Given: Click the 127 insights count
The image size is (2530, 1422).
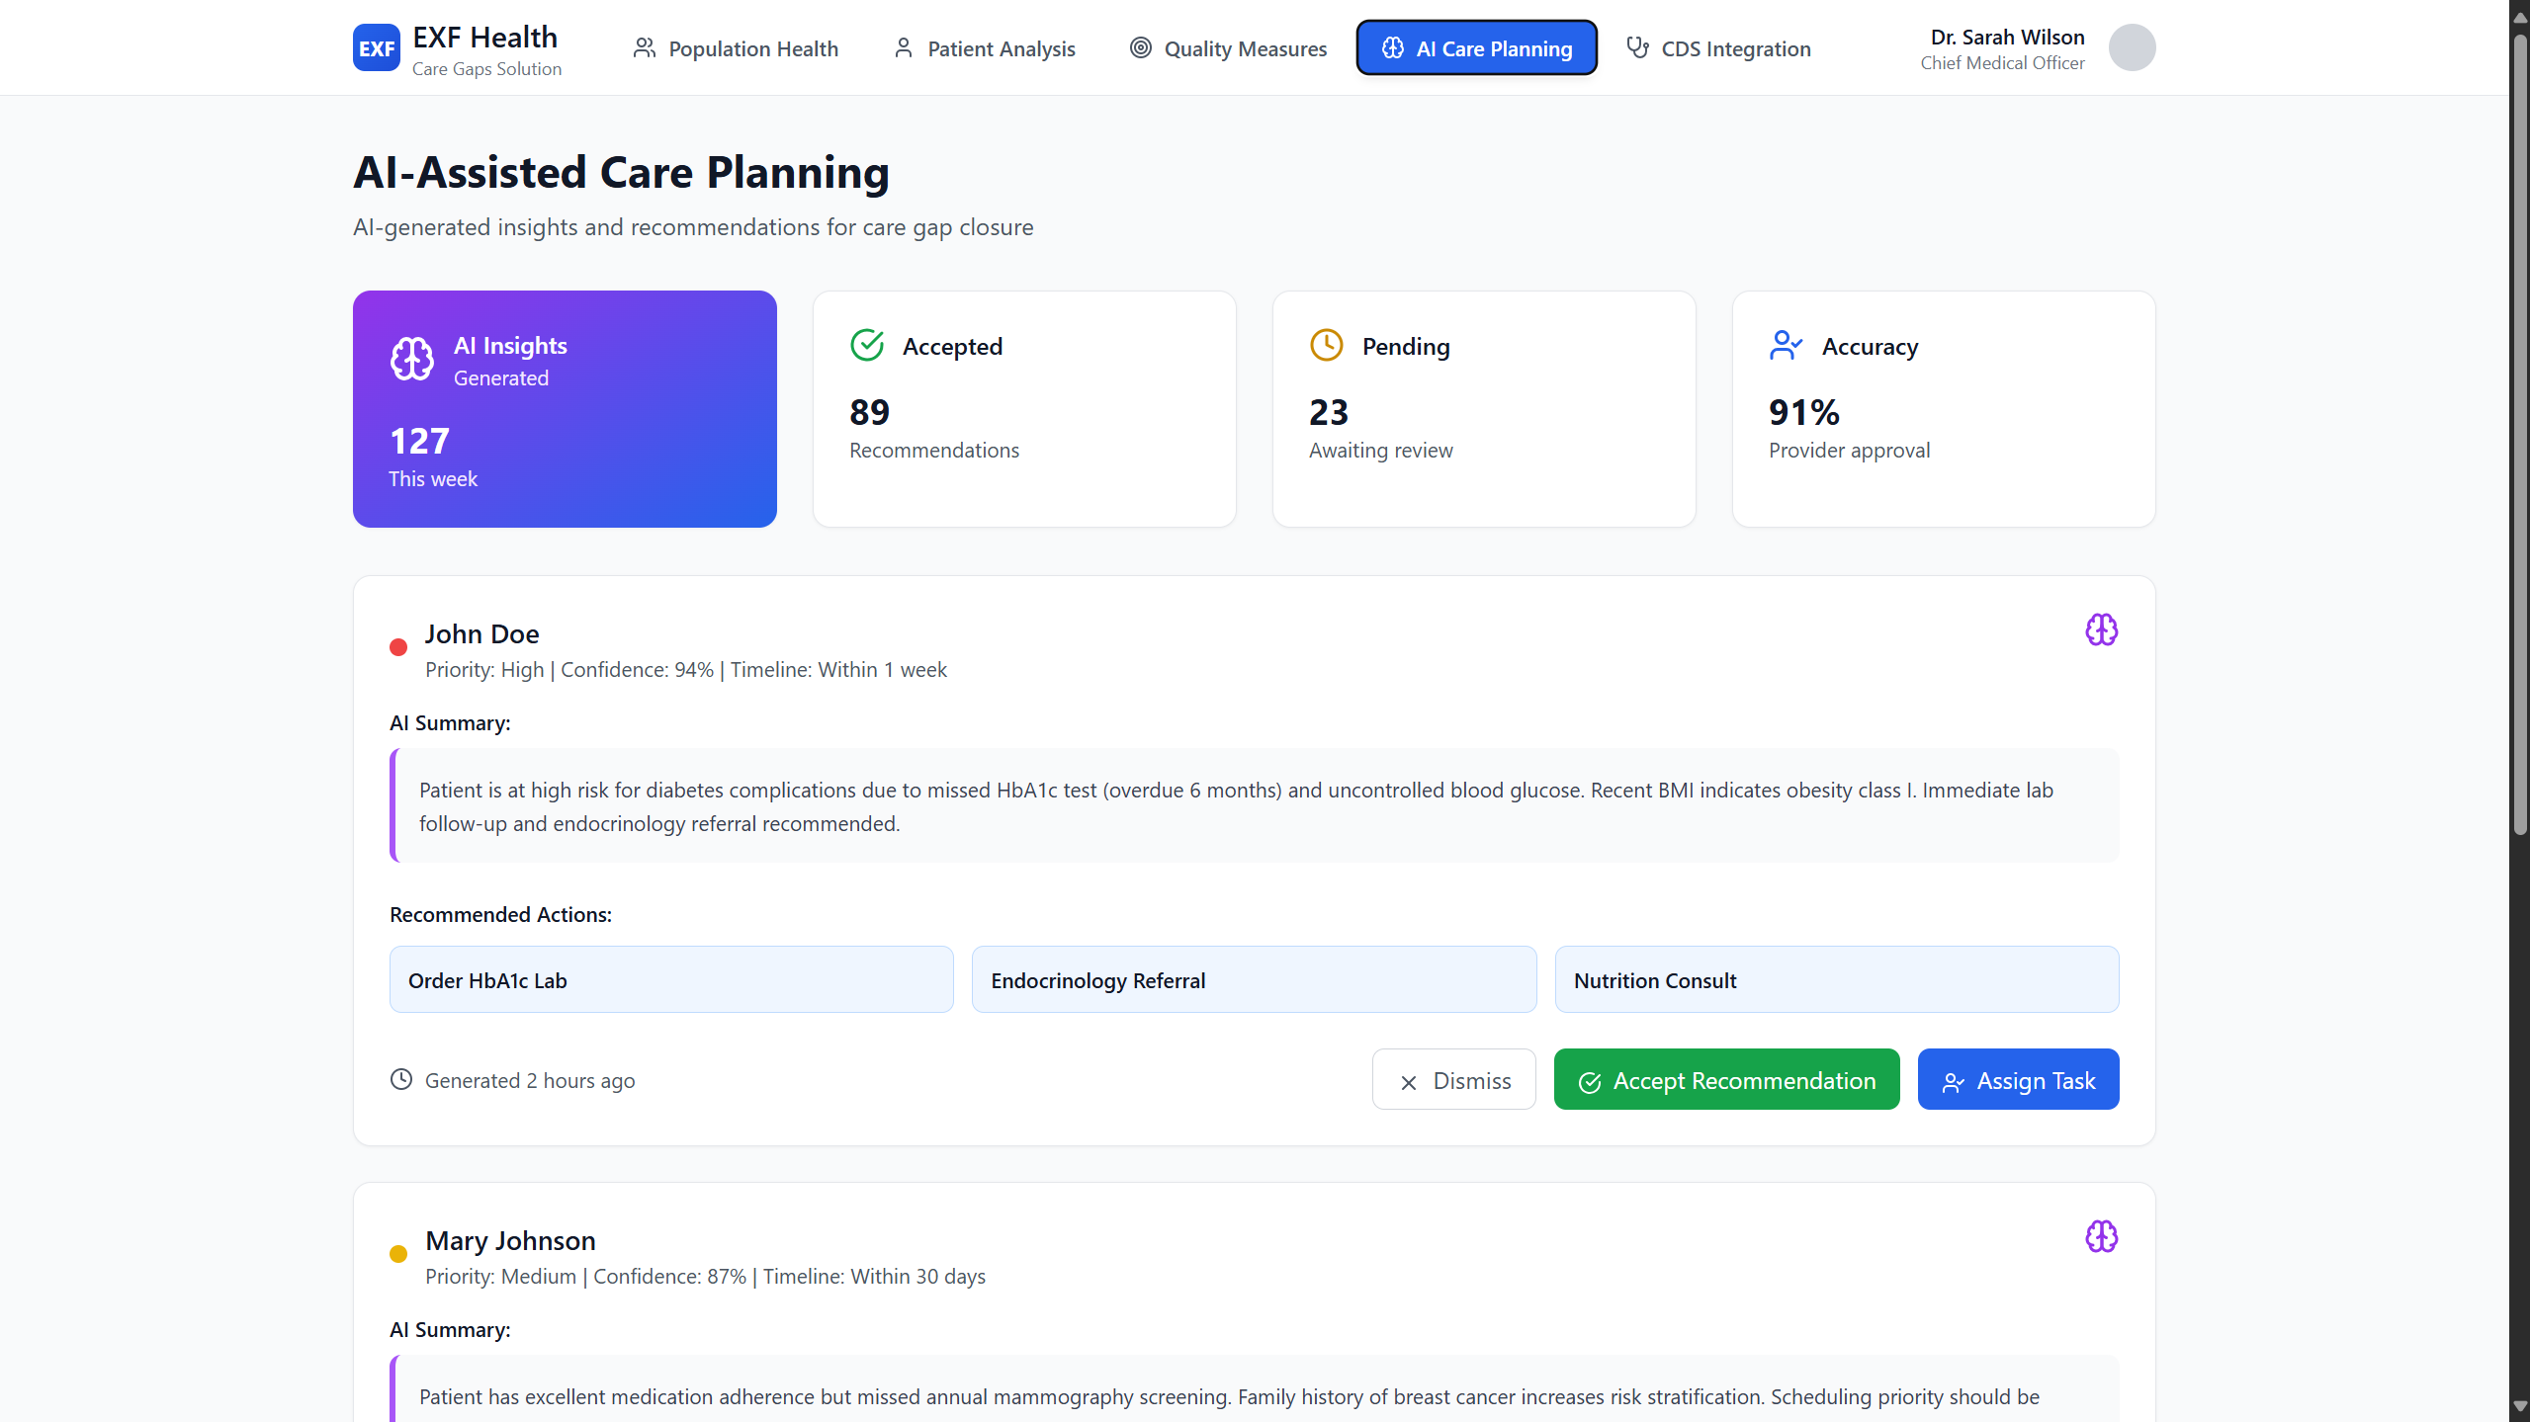Looking at the screenshot, I should point(419,442).
